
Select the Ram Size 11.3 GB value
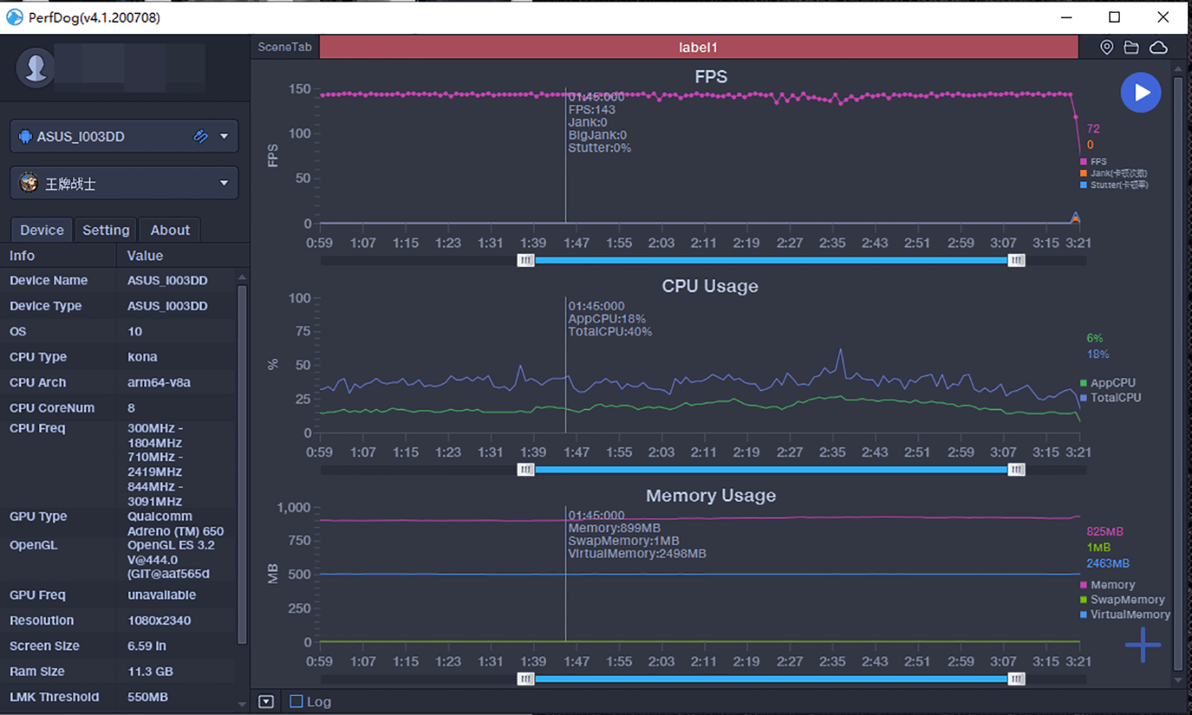[x=150, y=671]
